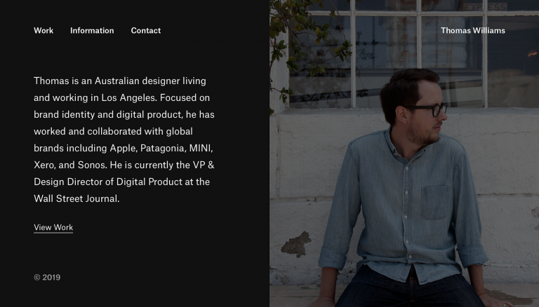Screen dimensions: 539x307
Task: Click the word "Australian" in the bio
Action: (x=117, y=81)
